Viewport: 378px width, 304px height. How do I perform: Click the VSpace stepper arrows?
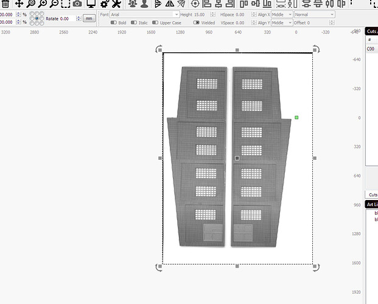pos(254,22)
